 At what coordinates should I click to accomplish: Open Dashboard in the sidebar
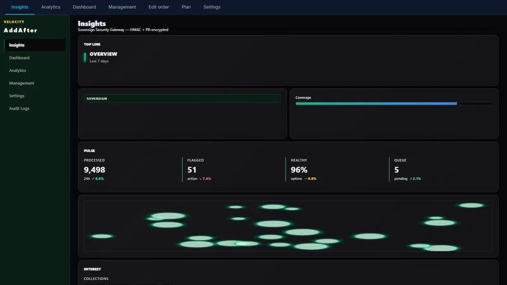click(x=35, y=58)
